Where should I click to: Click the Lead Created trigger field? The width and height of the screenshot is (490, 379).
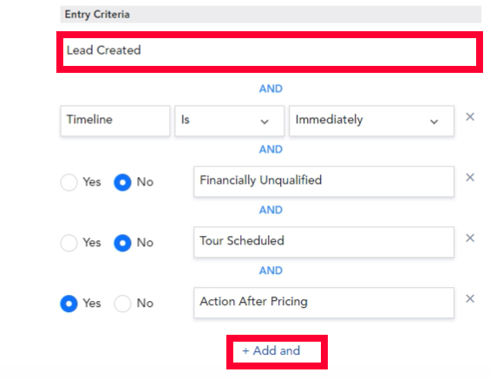click(270, 52)
